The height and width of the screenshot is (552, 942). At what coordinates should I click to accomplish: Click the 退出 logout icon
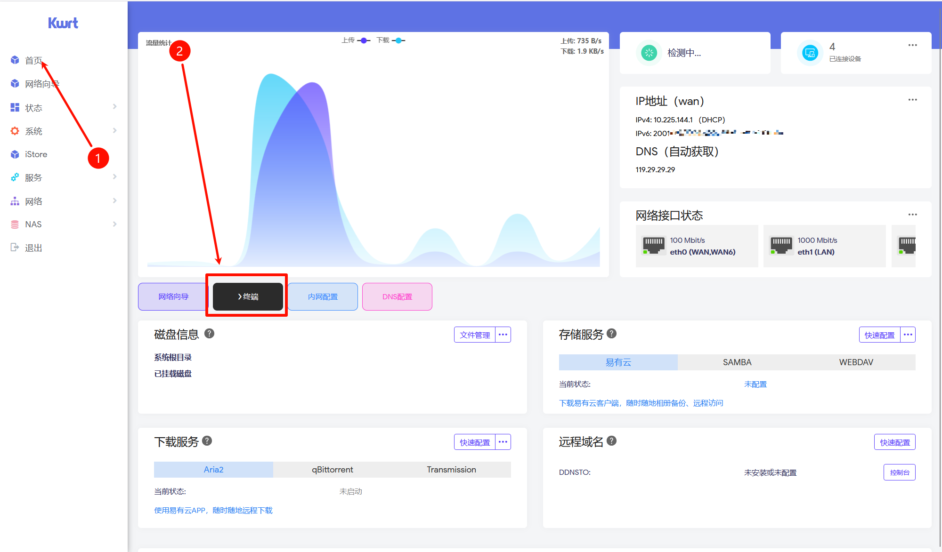point(14,247)
